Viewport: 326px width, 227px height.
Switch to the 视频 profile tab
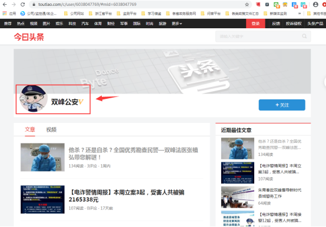51,129
